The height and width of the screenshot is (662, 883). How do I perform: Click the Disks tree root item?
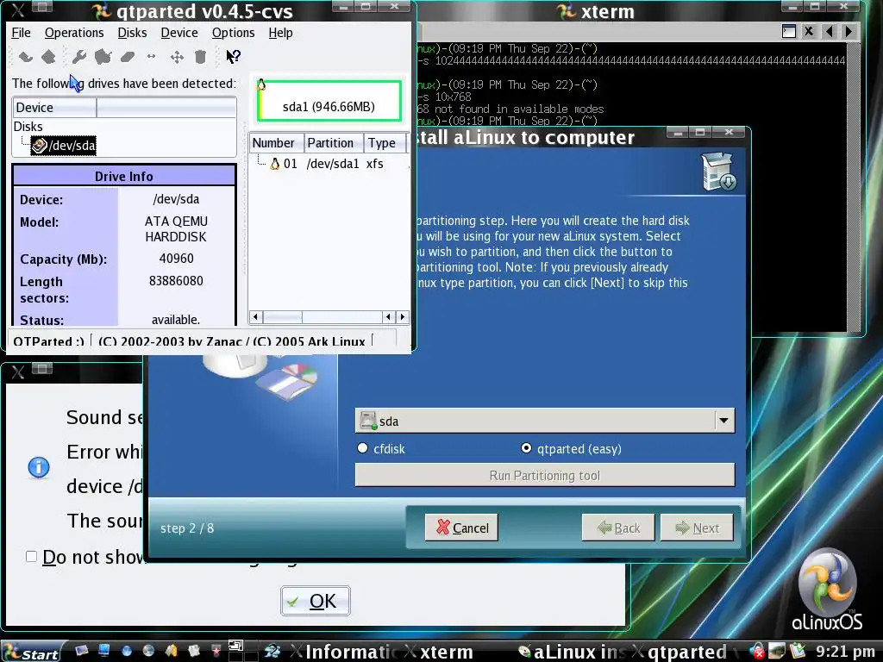tap(28, 127)
